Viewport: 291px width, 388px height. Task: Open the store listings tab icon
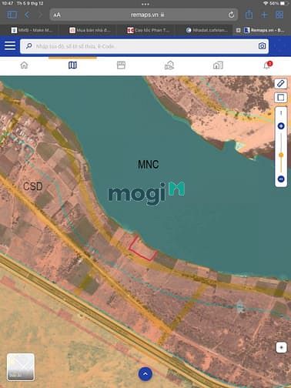(x=121, y=65)
